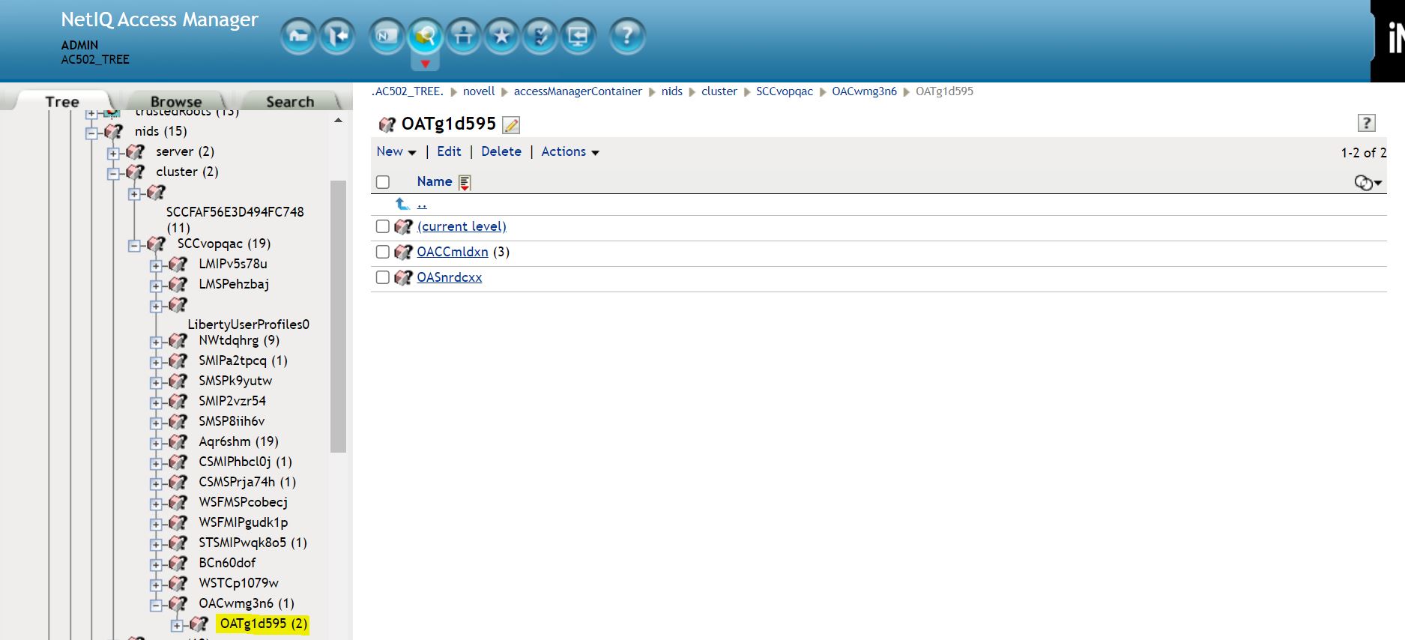Open the Actions dropdown menu

570,151
